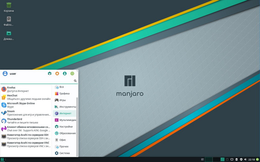Click the show desktop icon on the panel

(x=202, y=159)
